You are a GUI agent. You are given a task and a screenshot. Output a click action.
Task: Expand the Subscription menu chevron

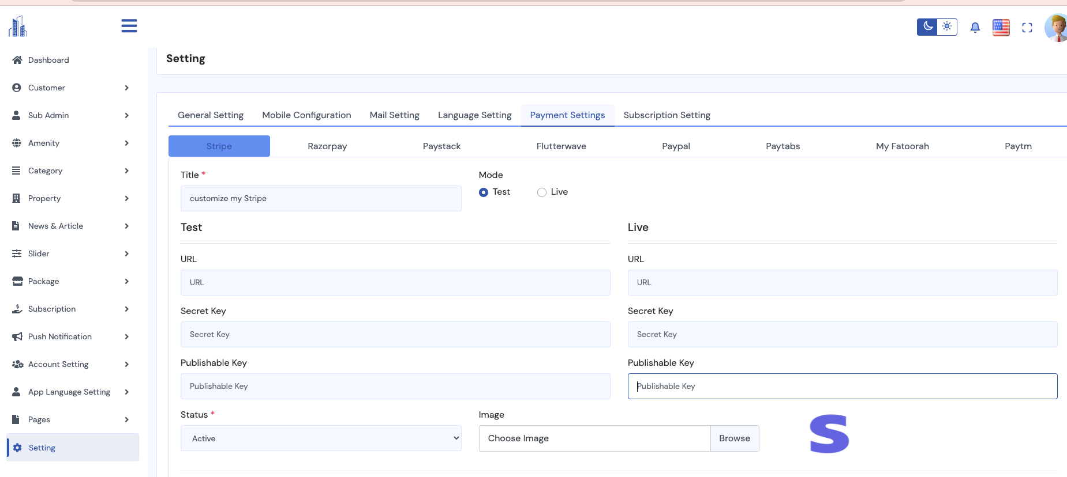coord(127,309)
